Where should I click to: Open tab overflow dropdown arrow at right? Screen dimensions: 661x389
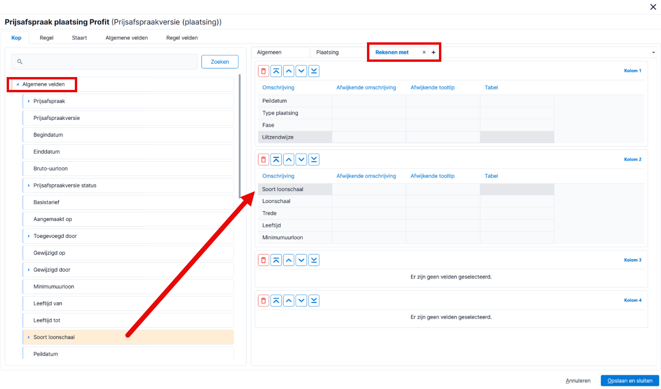tap(653, 52)
